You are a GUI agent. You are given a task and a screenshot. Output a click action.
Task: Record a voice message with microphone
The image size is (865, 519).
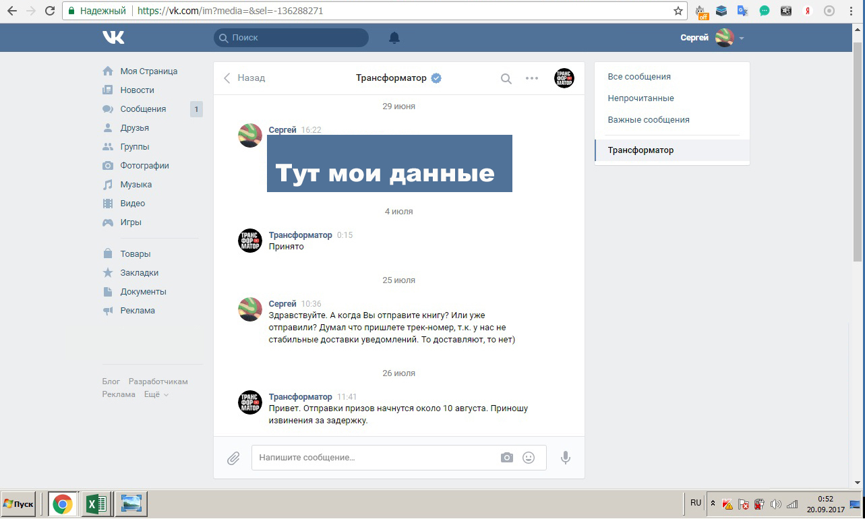click(x=566, y=458)
